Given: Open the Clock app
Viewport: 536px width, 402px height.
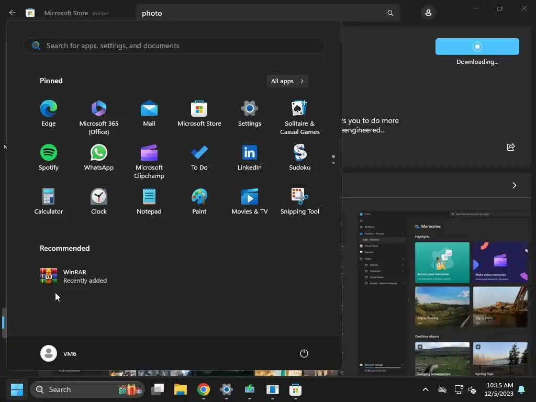Looking at the screenshot, I should tap(99, 202).
